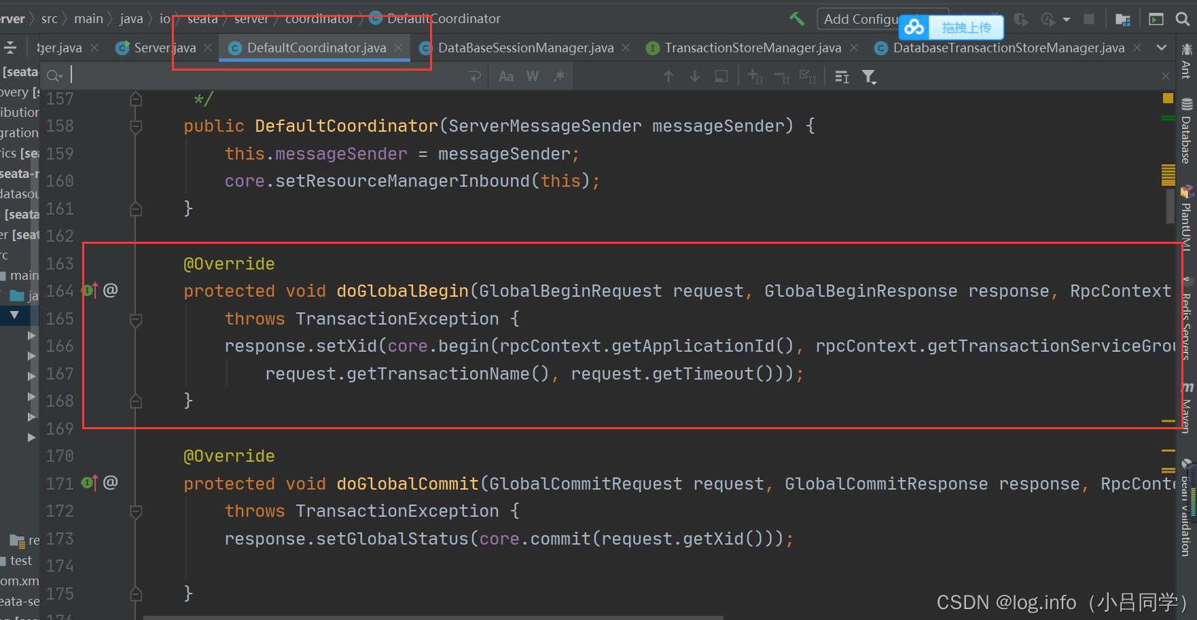
Task: Open the Redis Servers tool window
Action: [1187, 319]
